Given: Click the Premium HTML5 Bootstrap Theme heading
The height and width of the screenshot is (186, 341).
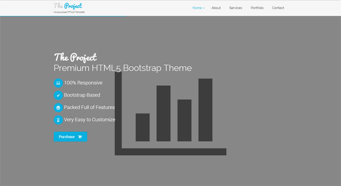Looking at the screenshot, I should pos(122,68).
